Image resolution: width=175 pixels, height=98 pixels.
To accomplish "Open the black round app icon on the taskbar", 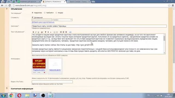I will pyautogui.click(x=43, y=96).
